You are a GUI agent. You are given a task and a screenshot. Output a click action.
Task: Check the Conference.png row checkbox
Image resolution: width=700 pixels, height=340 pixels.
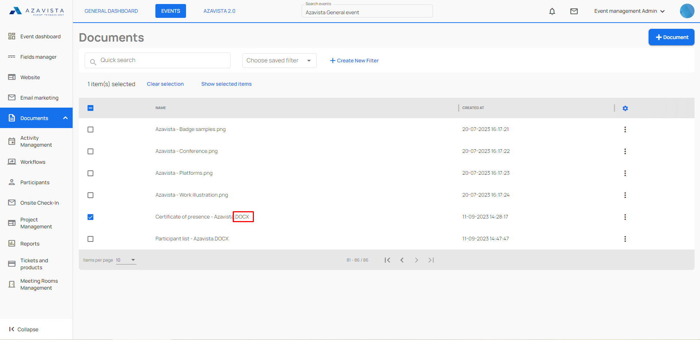(90, 151)
